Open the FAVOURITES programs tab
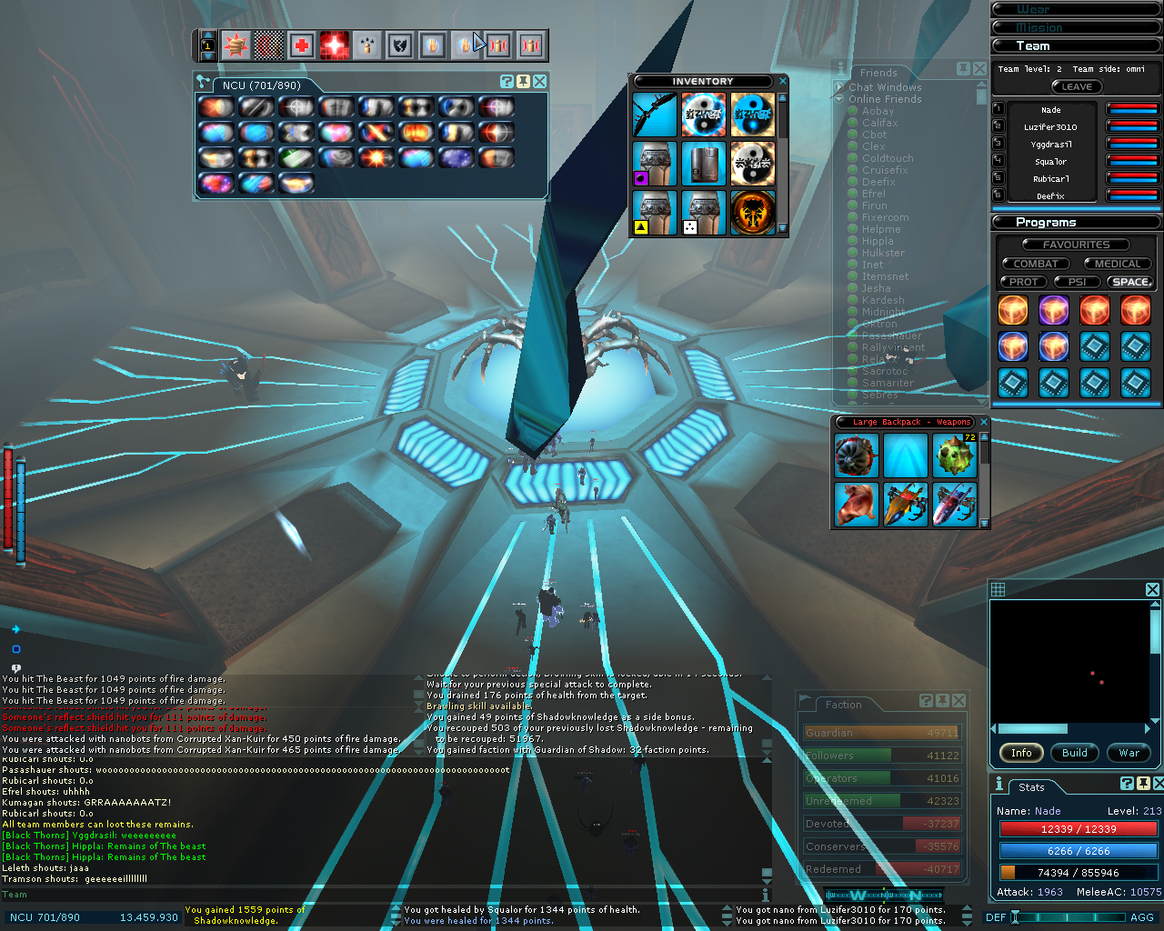 [1076, 245]
